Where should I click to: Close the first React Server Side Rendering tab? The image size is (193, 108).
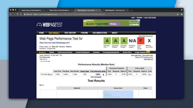tap(44, 10)
